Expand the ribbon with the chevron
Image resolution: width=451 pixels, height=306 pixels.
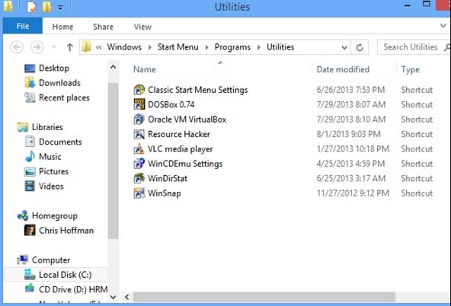(443, 26)
